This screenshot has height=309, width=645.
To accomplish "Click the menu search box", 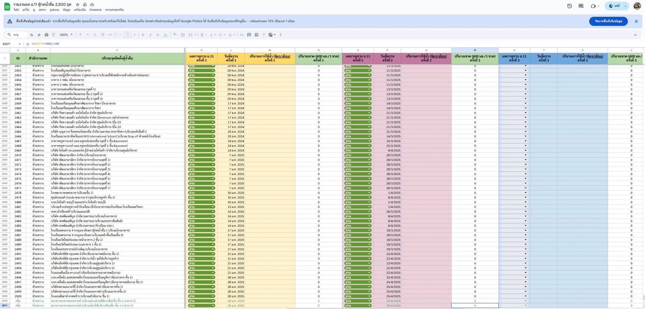I will coord(16,35).
